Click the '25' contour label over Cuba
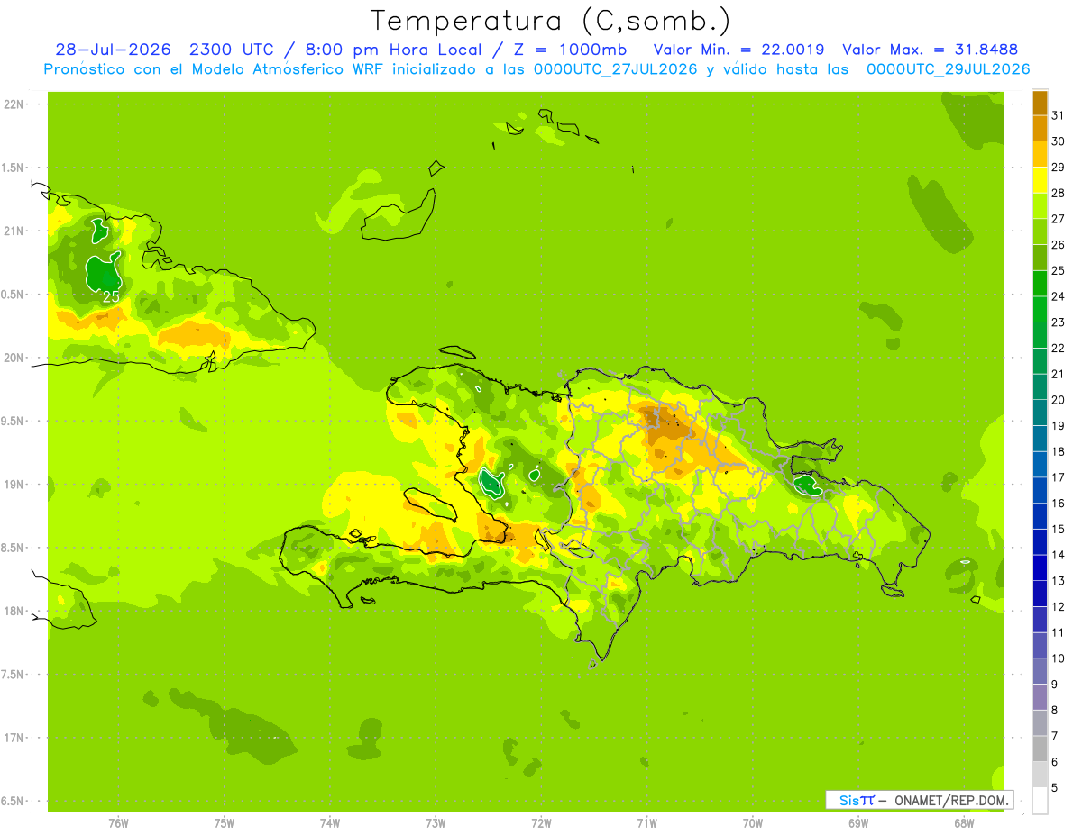This screenshot has width=1082, height=835. point(112,296)
